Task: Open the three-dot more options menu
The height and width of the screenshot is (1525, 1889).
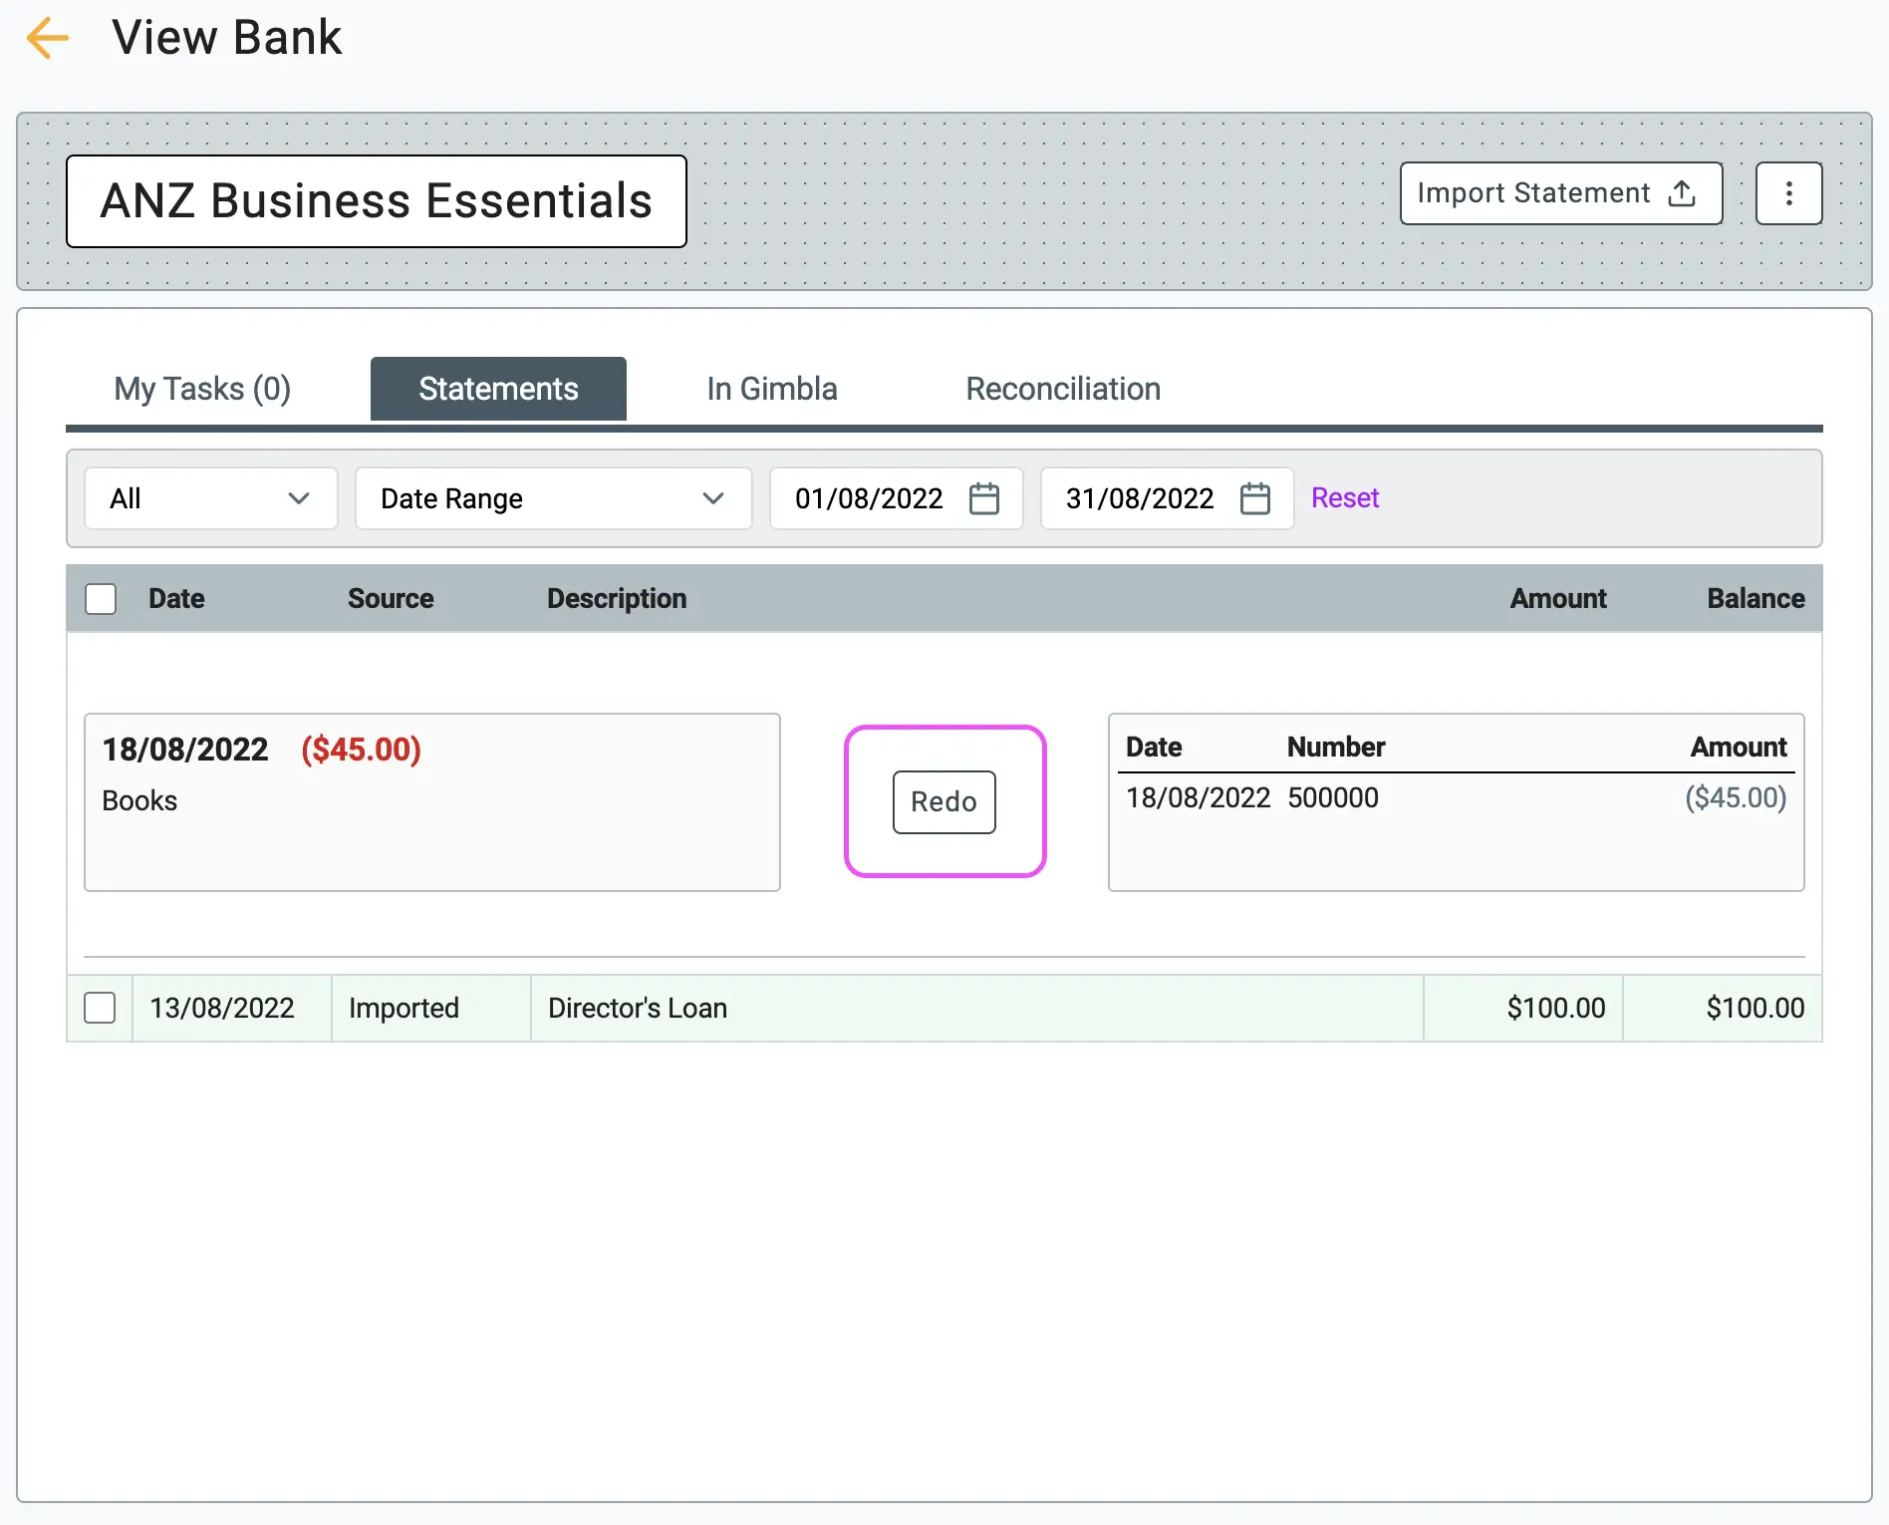Action: point(1788,193)
